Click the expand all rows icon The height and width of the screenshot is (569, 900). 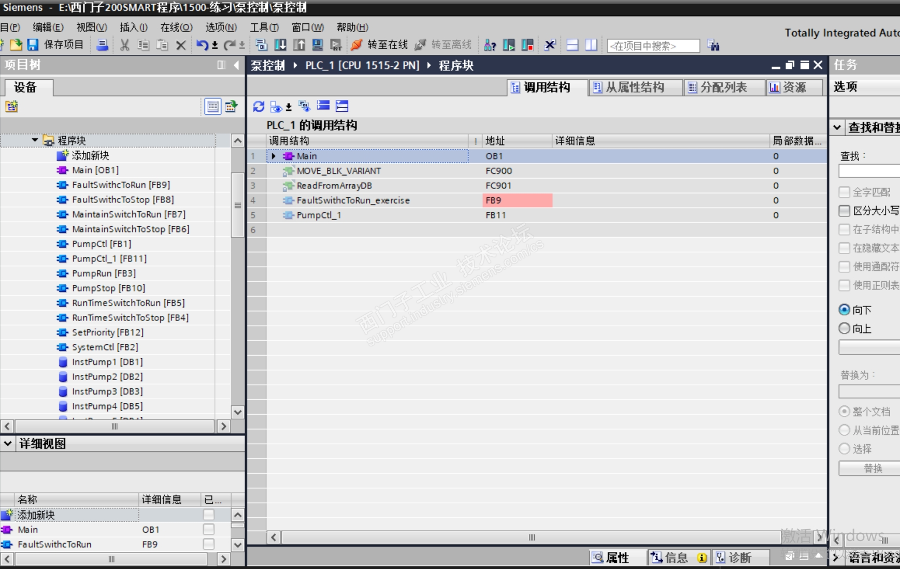click(x=323, y=107)
